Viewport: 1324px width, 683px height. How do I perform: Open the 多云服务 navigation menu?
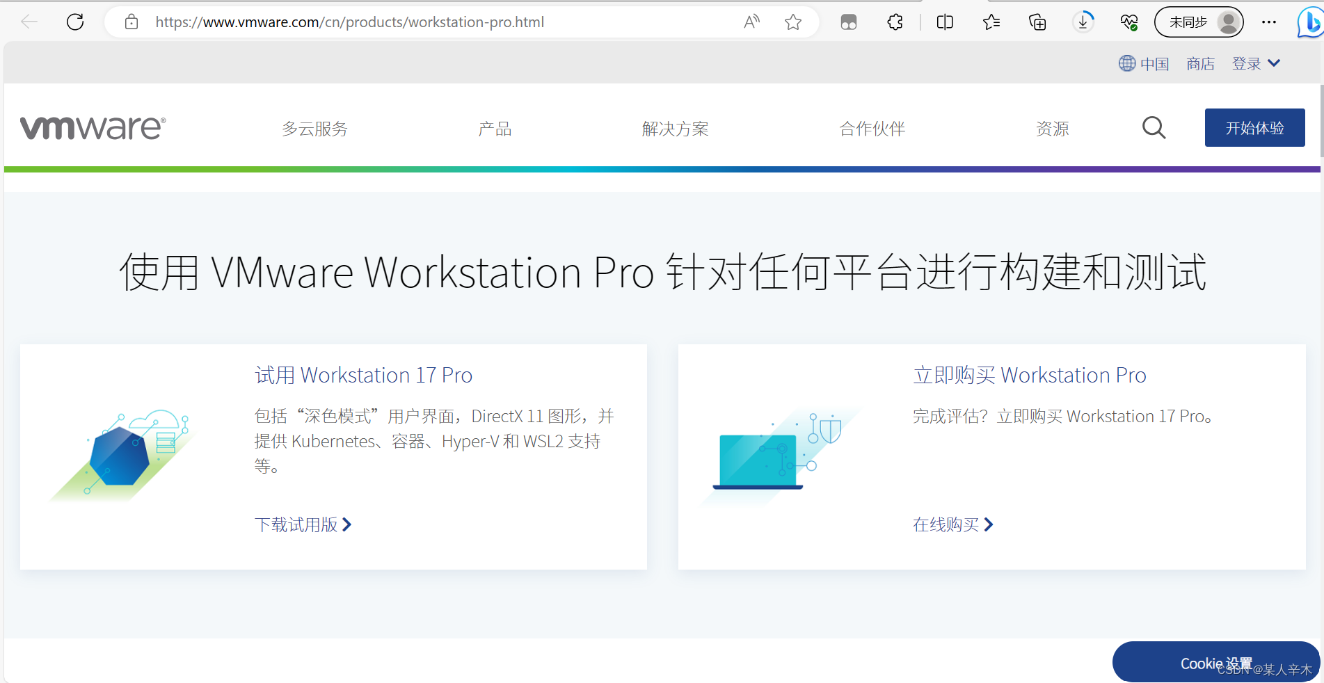314,129
